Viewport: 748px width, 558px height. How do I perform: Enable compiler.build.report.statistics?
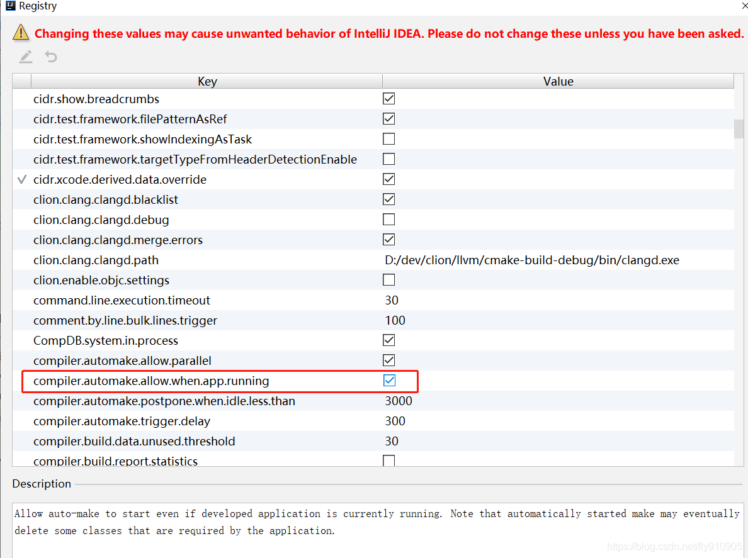click(388, 460)
